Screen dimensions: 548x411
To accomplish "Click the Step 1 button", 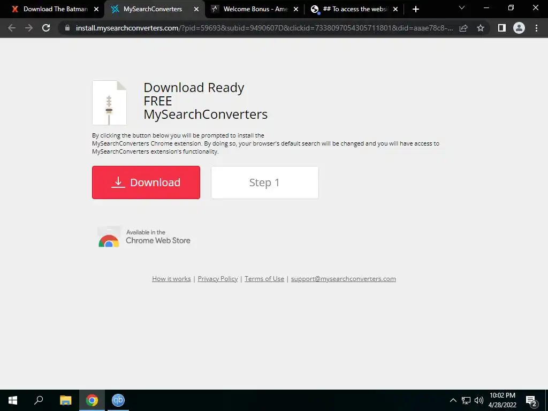I will pyautogui.click(x=265, y=182).
